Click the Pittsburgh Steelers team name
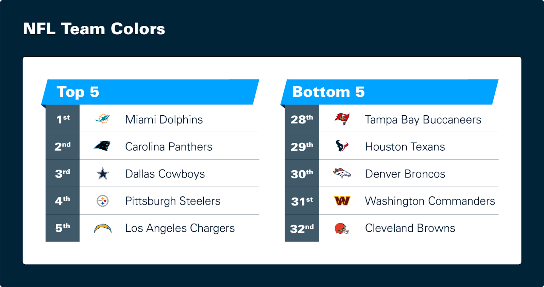 tap(173, 201)
